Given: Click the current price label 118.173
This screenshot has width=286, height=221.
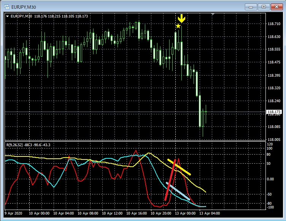Looking at the screenshot, I should tap(274, 112).
